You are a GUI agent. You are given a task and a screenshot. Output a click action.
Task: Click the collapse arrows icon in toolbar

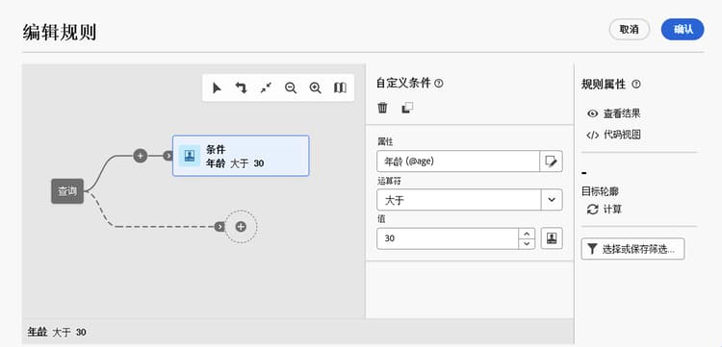click(266, 87)
